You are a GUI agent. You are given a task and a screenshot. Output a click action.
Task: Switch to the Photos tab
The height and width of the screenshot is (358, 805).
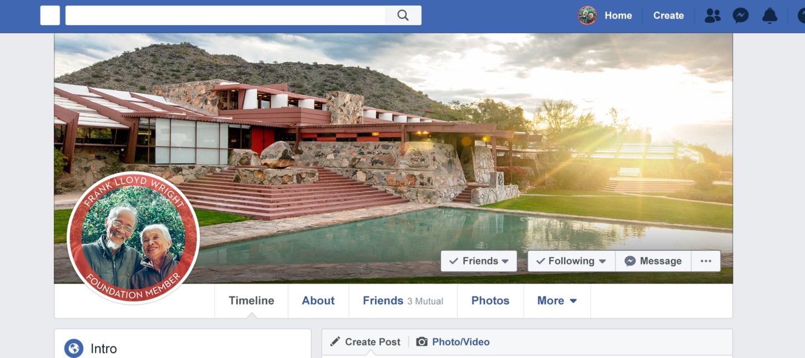[490, 301]
